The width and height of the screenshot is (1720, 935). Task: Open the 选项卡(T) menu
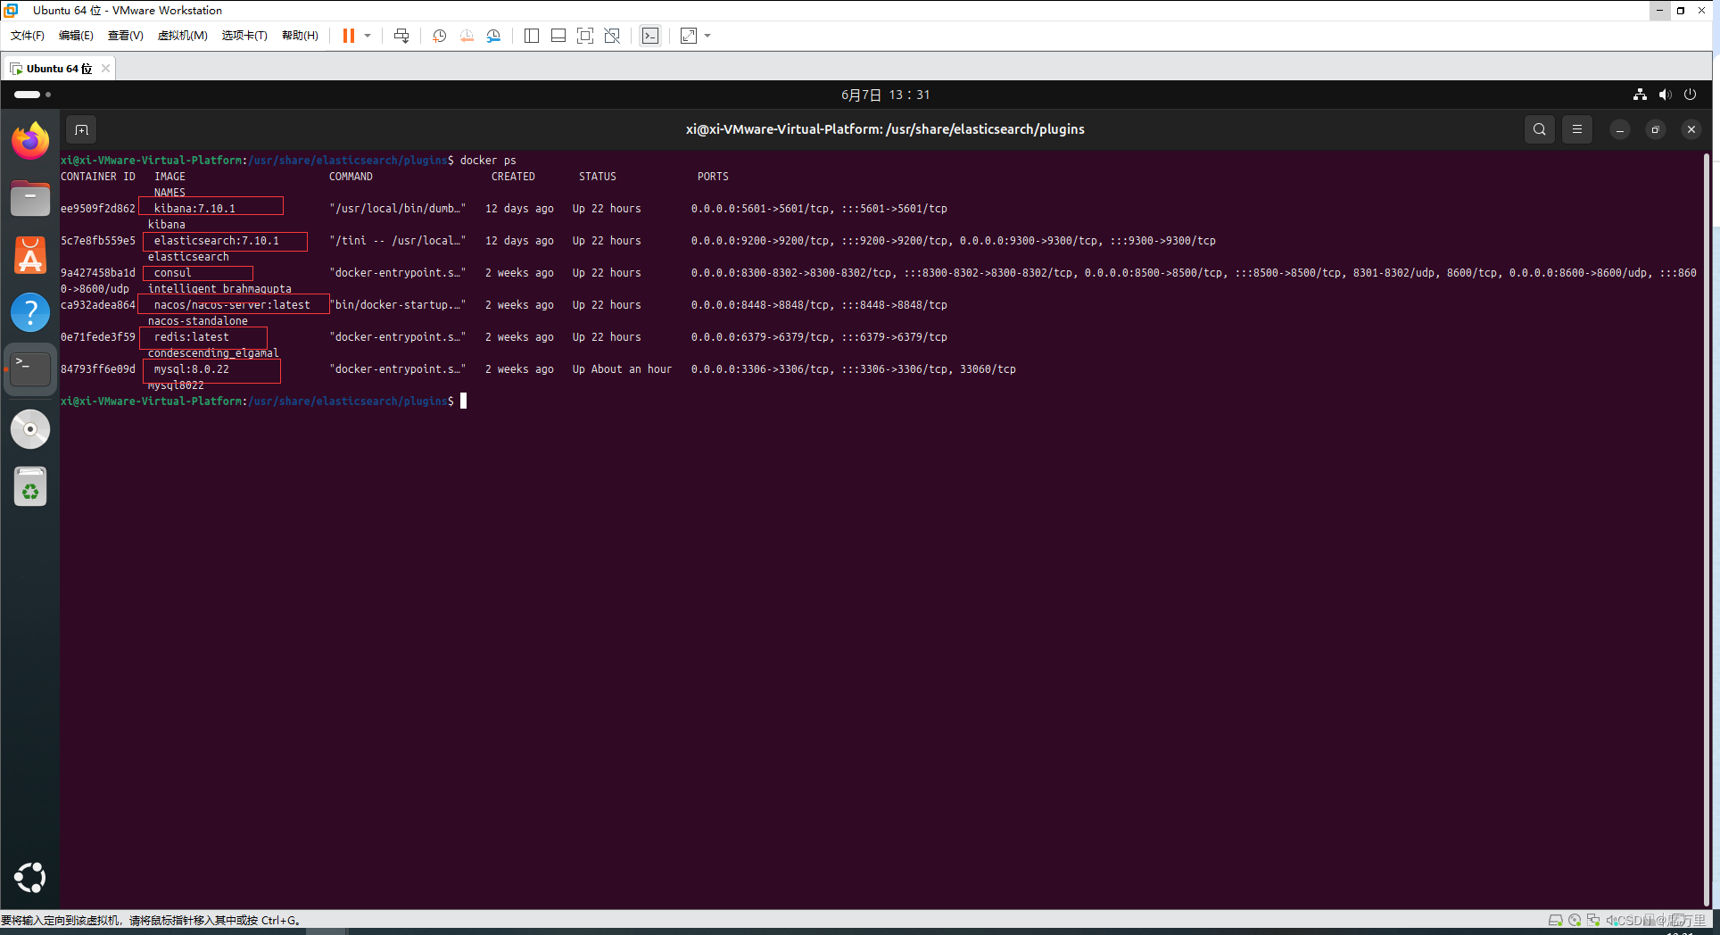[244, 36]
